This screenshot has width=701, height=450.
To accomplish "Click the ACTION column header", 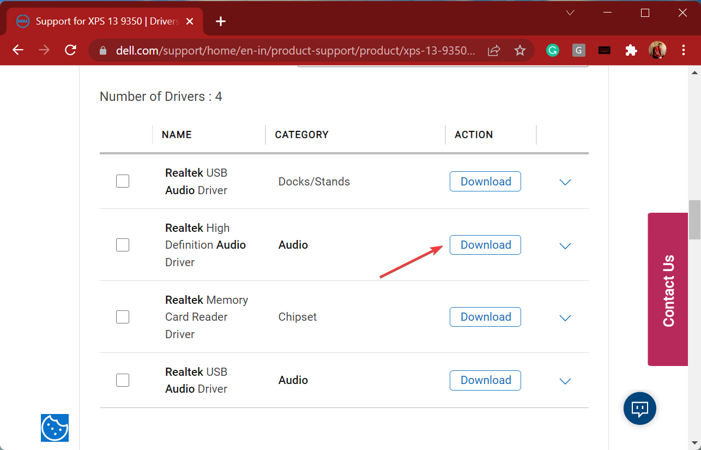I will 474,135.
